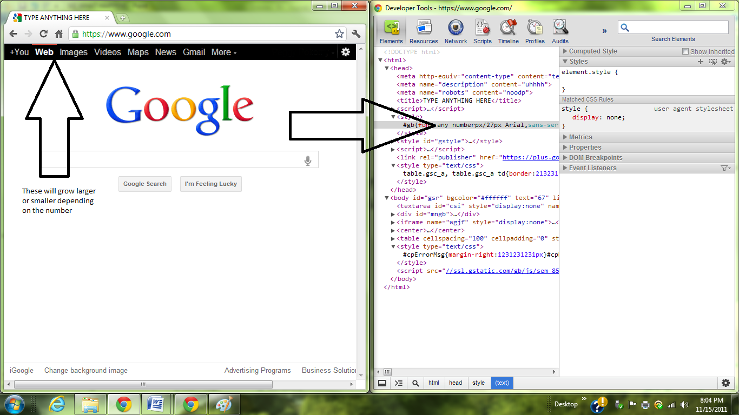Open a new tab in Chrome

point(123,18)
